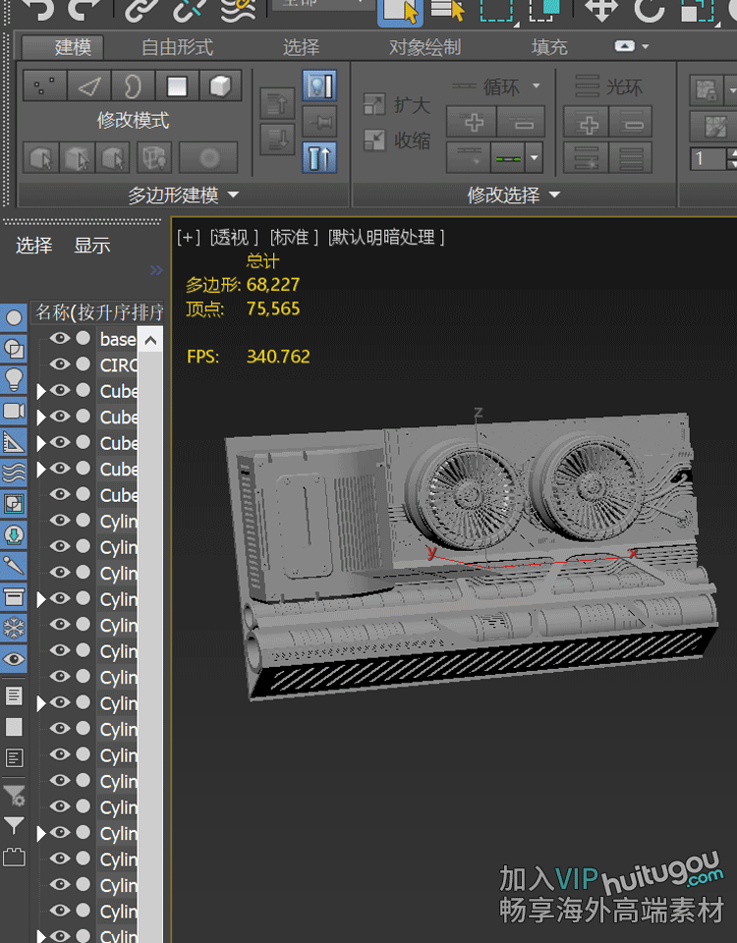Viewport: 737px width, 943px height.
Task: Open the 填充 ribbon tab
Action: click(549, 47)
